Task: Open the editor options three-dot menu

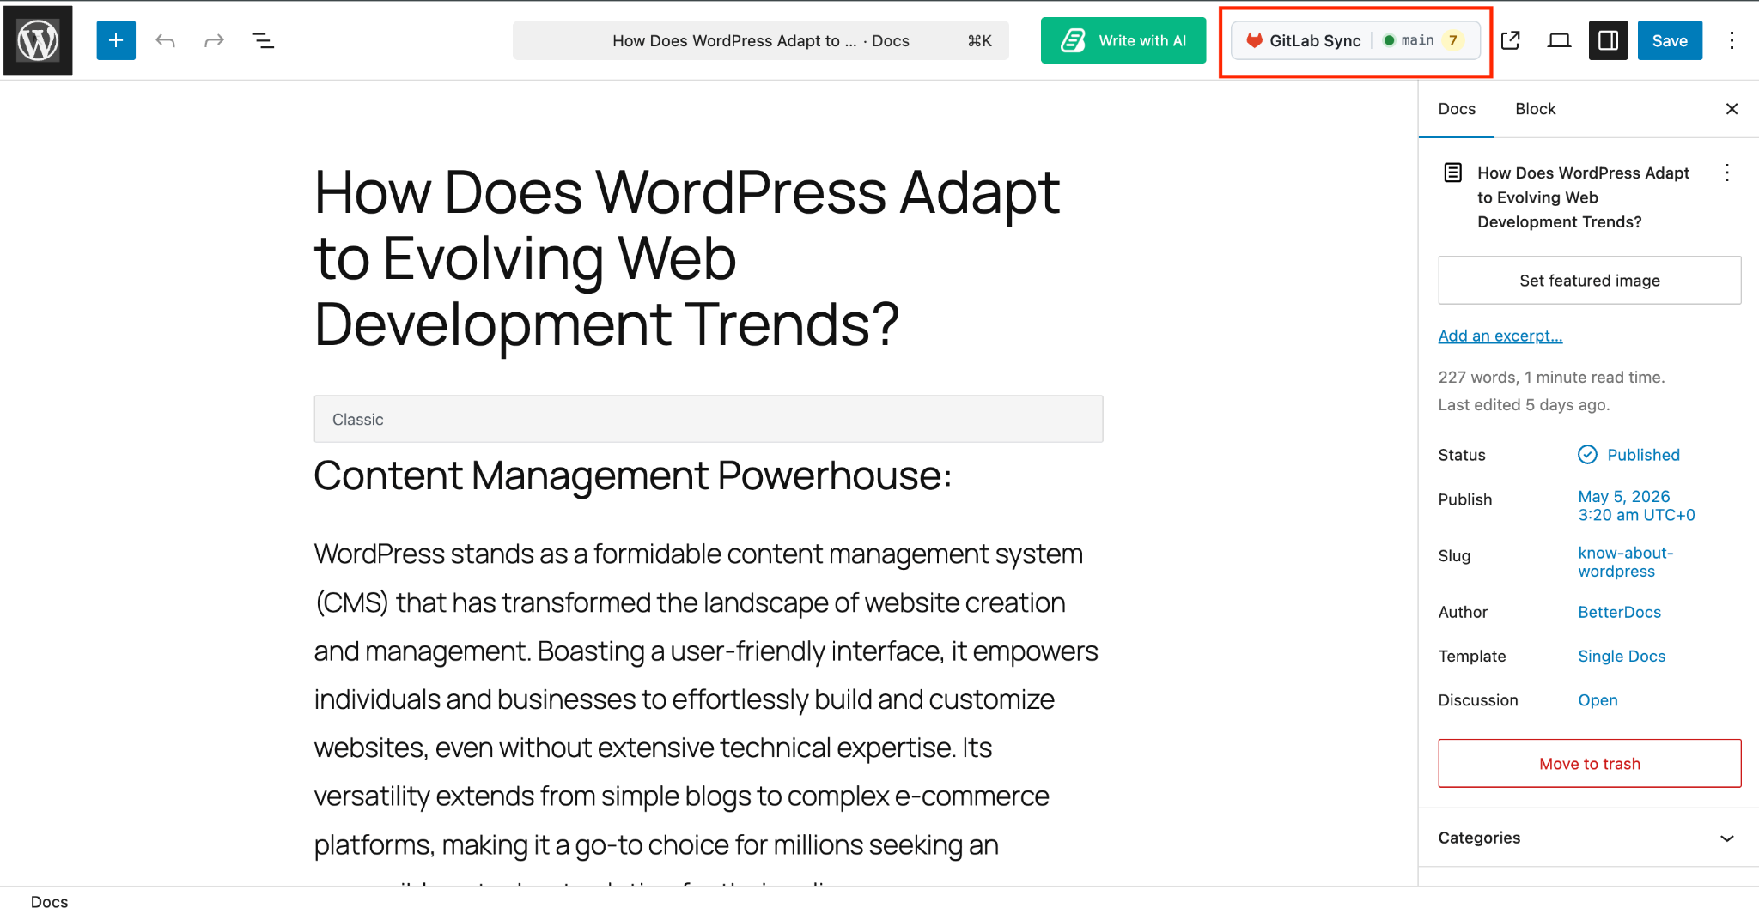Action: tap(1732, 40)
